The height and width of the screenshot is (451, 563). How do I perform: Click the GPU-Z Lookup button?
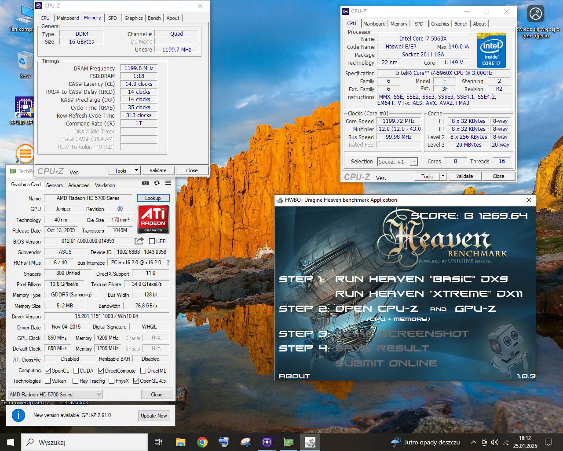point(153,198)
